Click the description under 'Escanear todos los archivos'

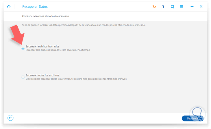coord(76,79)
